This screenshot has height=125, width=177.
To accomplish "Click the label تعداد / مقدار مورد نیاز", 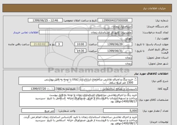I will pyautogui.click(x=155, y=111).
